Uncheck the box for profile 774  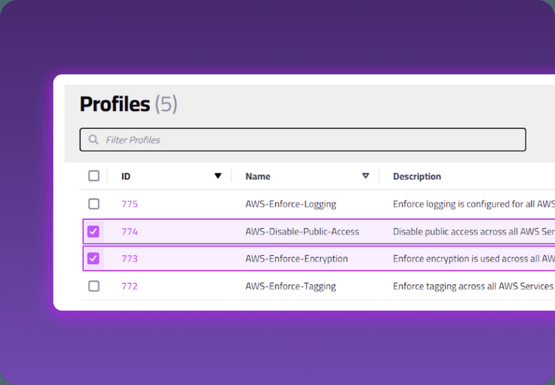point(94,232)
